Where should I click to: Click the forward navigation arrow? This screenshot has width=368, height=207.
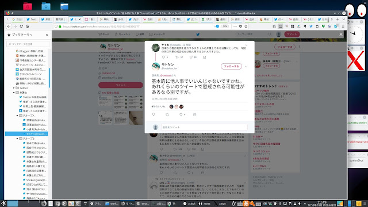[15, 26]
